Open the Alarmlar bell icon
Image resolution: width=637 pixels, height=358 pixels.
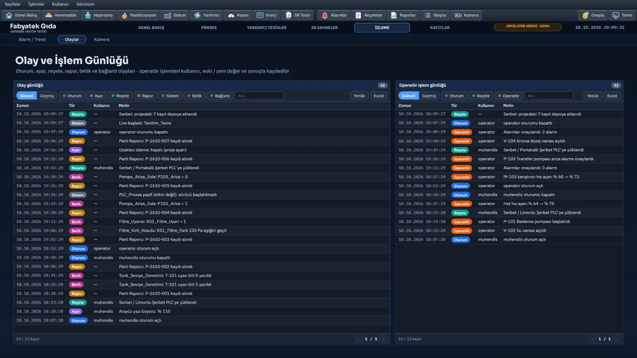pos(334,15)
